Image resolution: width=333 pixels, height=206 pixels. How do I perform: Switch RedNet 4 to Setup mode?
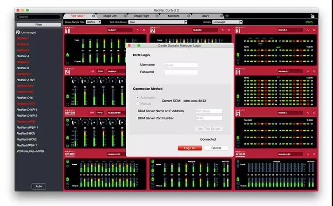100,71
